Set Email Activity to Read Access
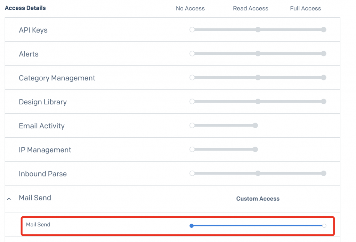This screenshot has height=242, width=356. (255, 126)
